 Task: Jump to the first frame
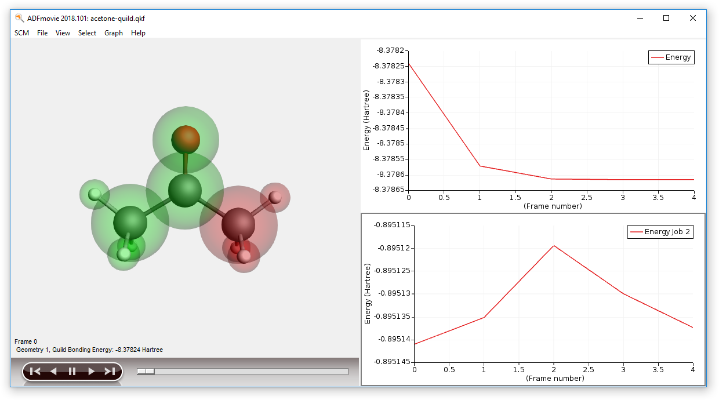[x=35, y=372]
